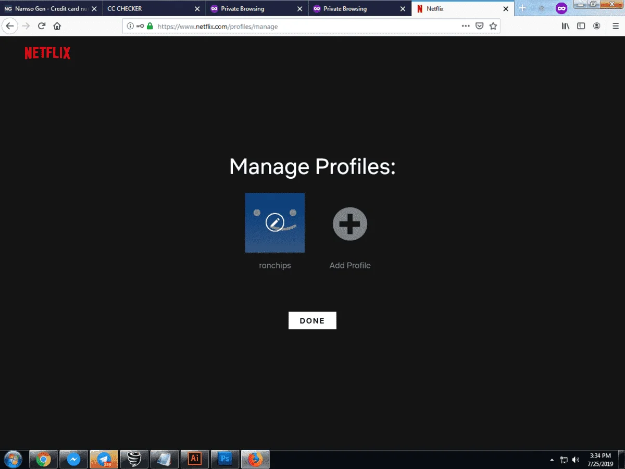The height and width of the screenshot is (469, 625).
Task: Open the Firefox hamburger menu
Action: coord(616,26)
